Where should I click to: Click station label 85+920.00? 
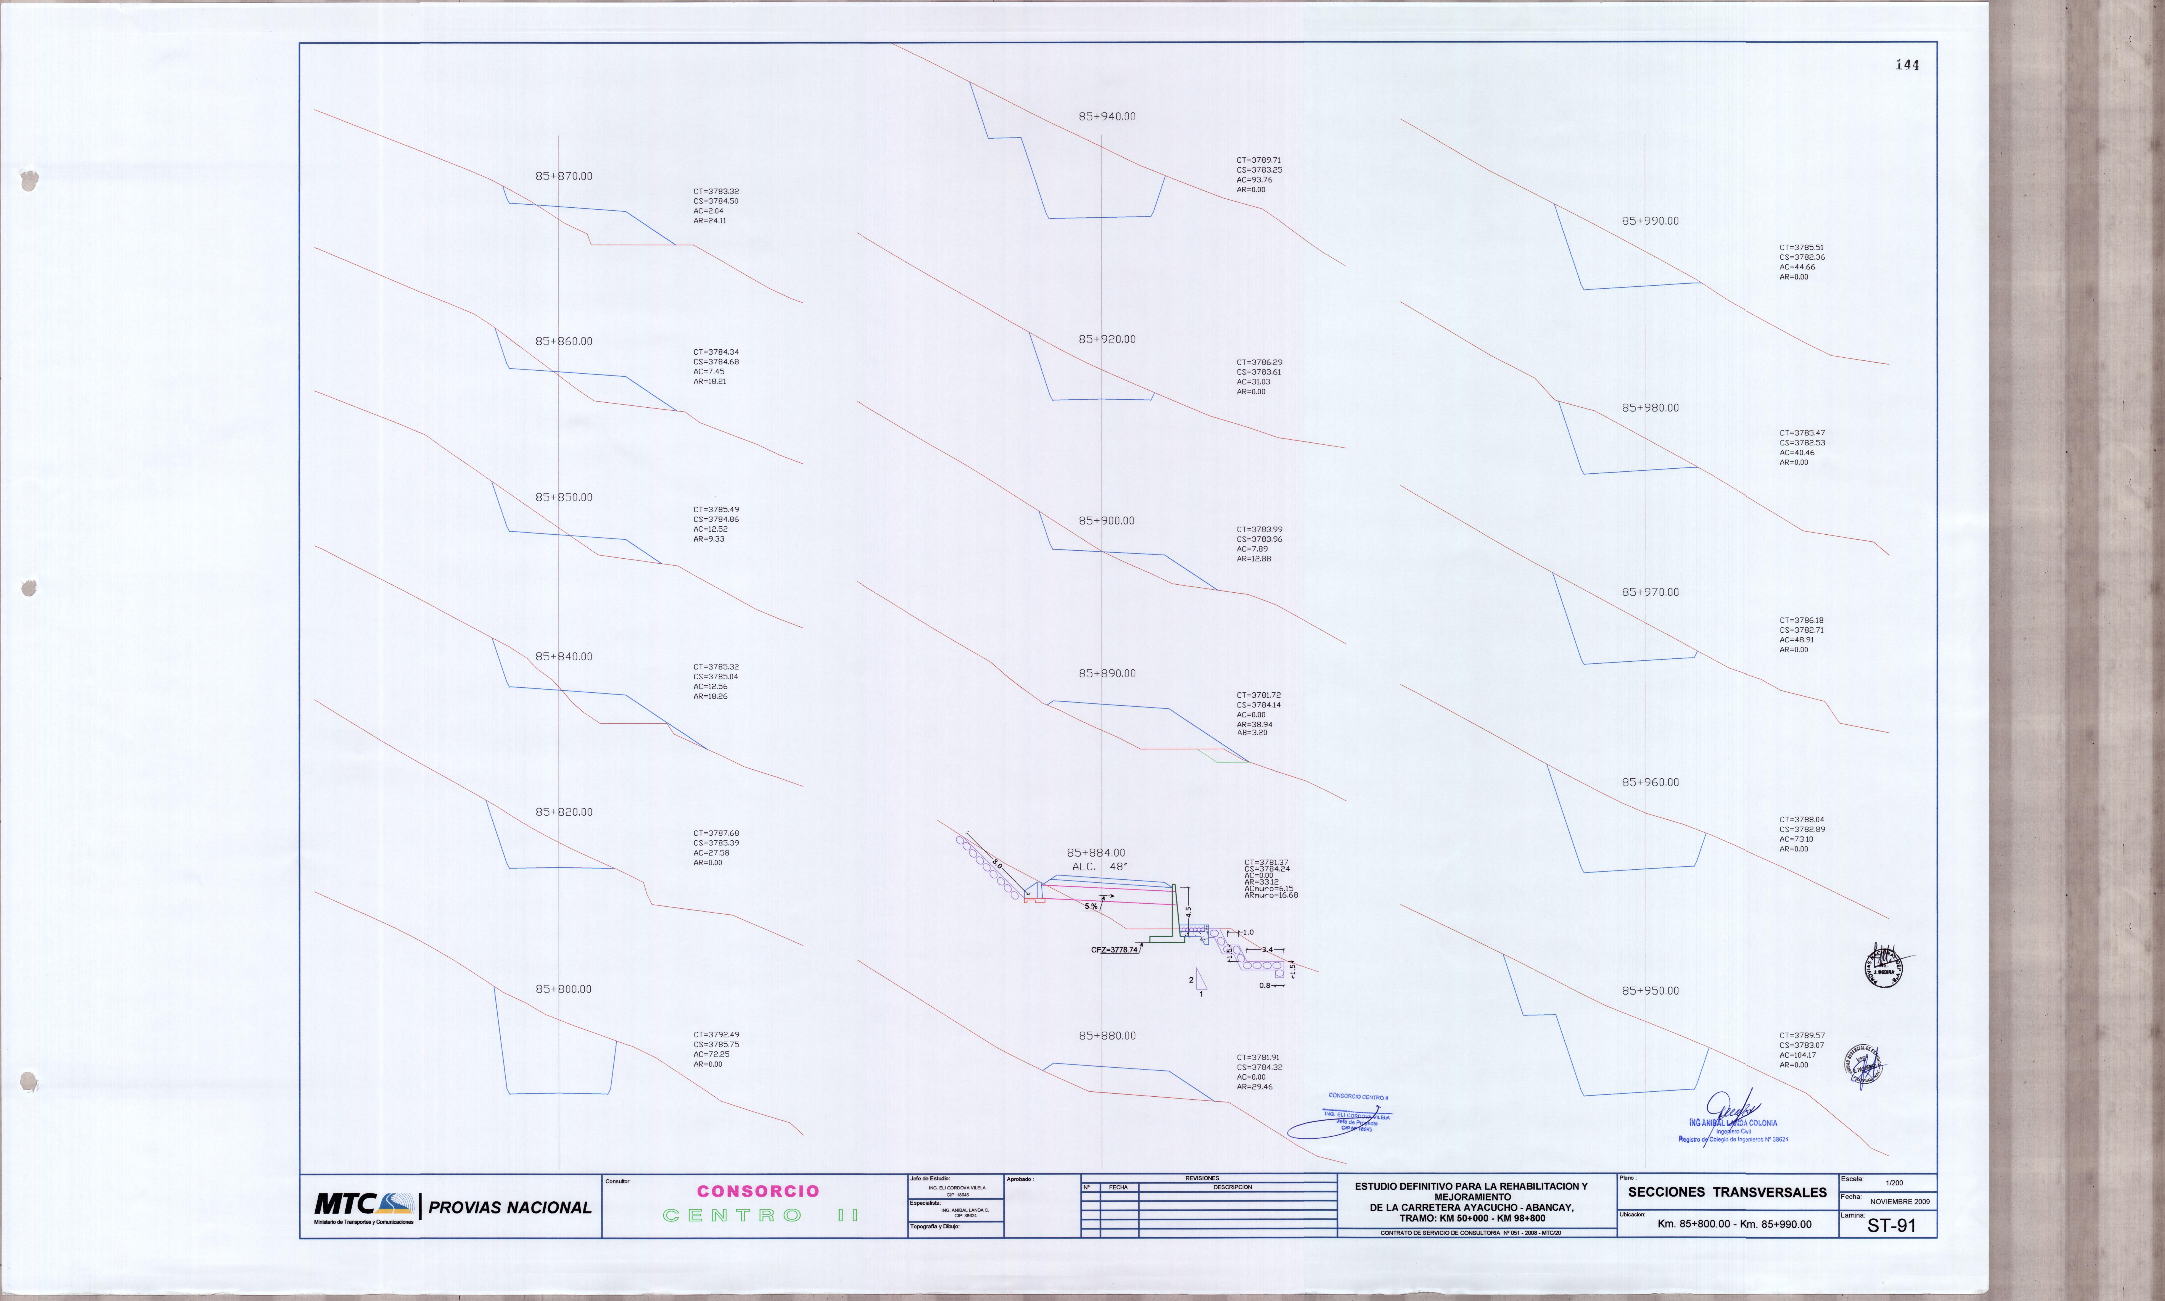[x=1107, y=339]
